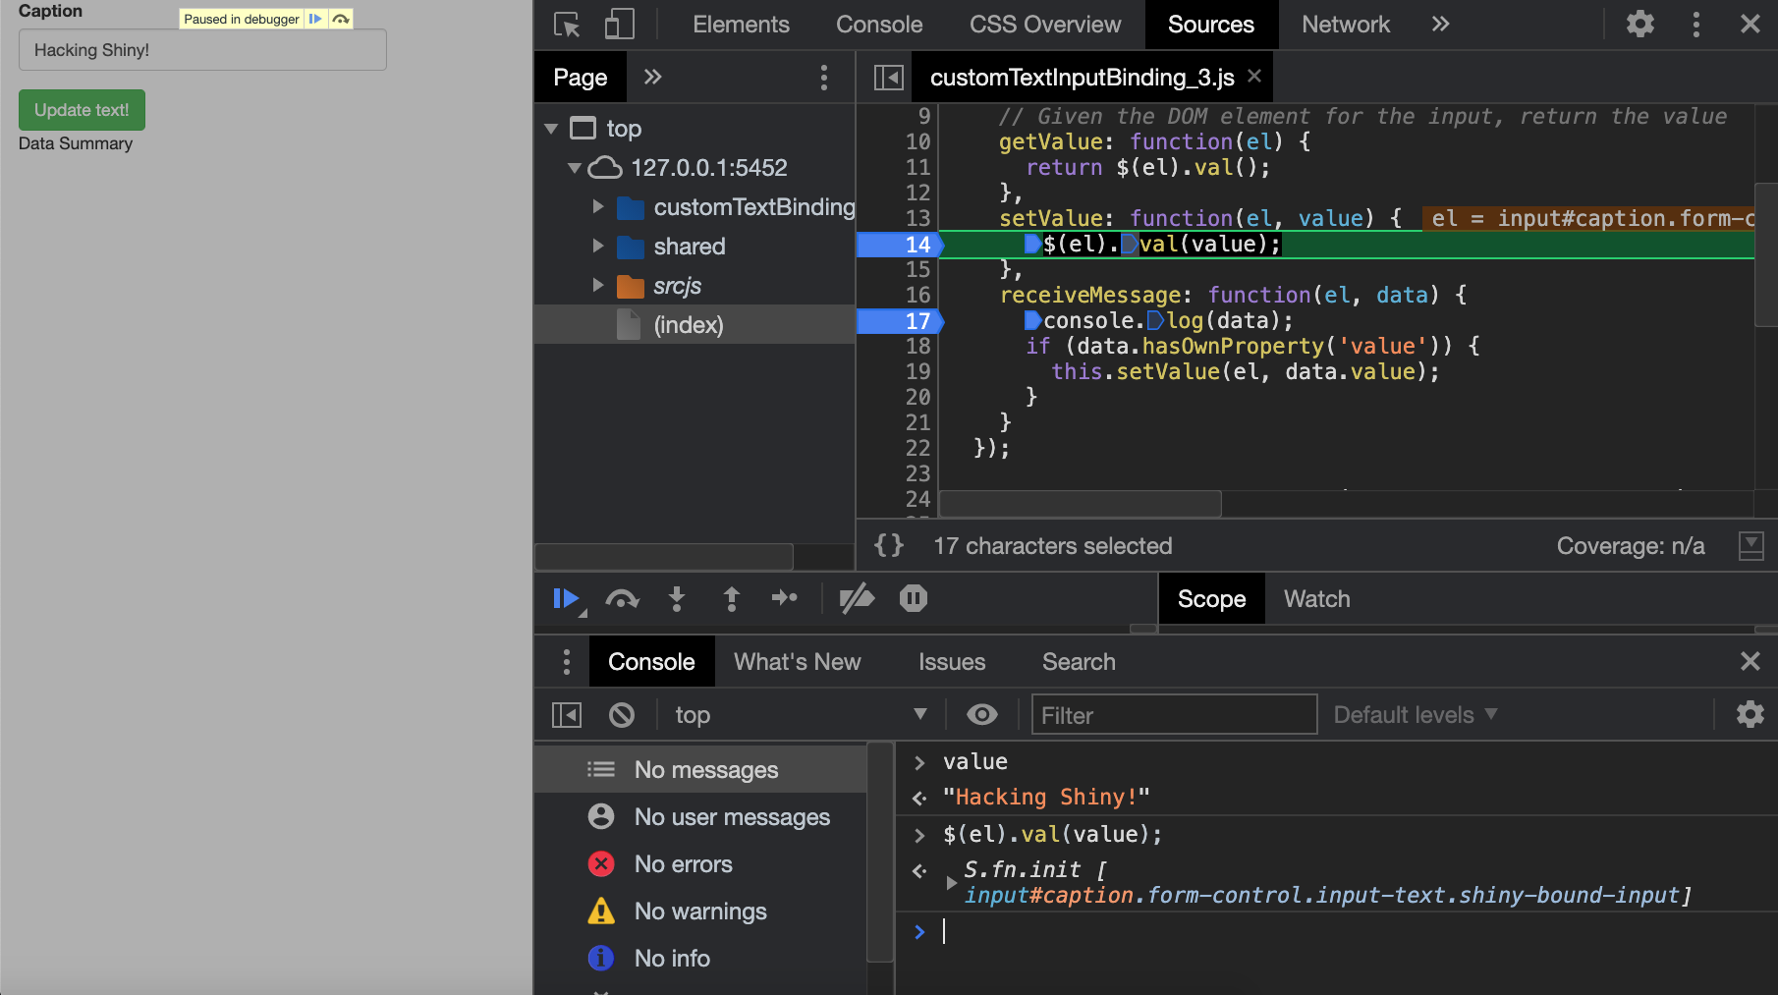Set a breakpoint on line 11

(x=917, y=168)
